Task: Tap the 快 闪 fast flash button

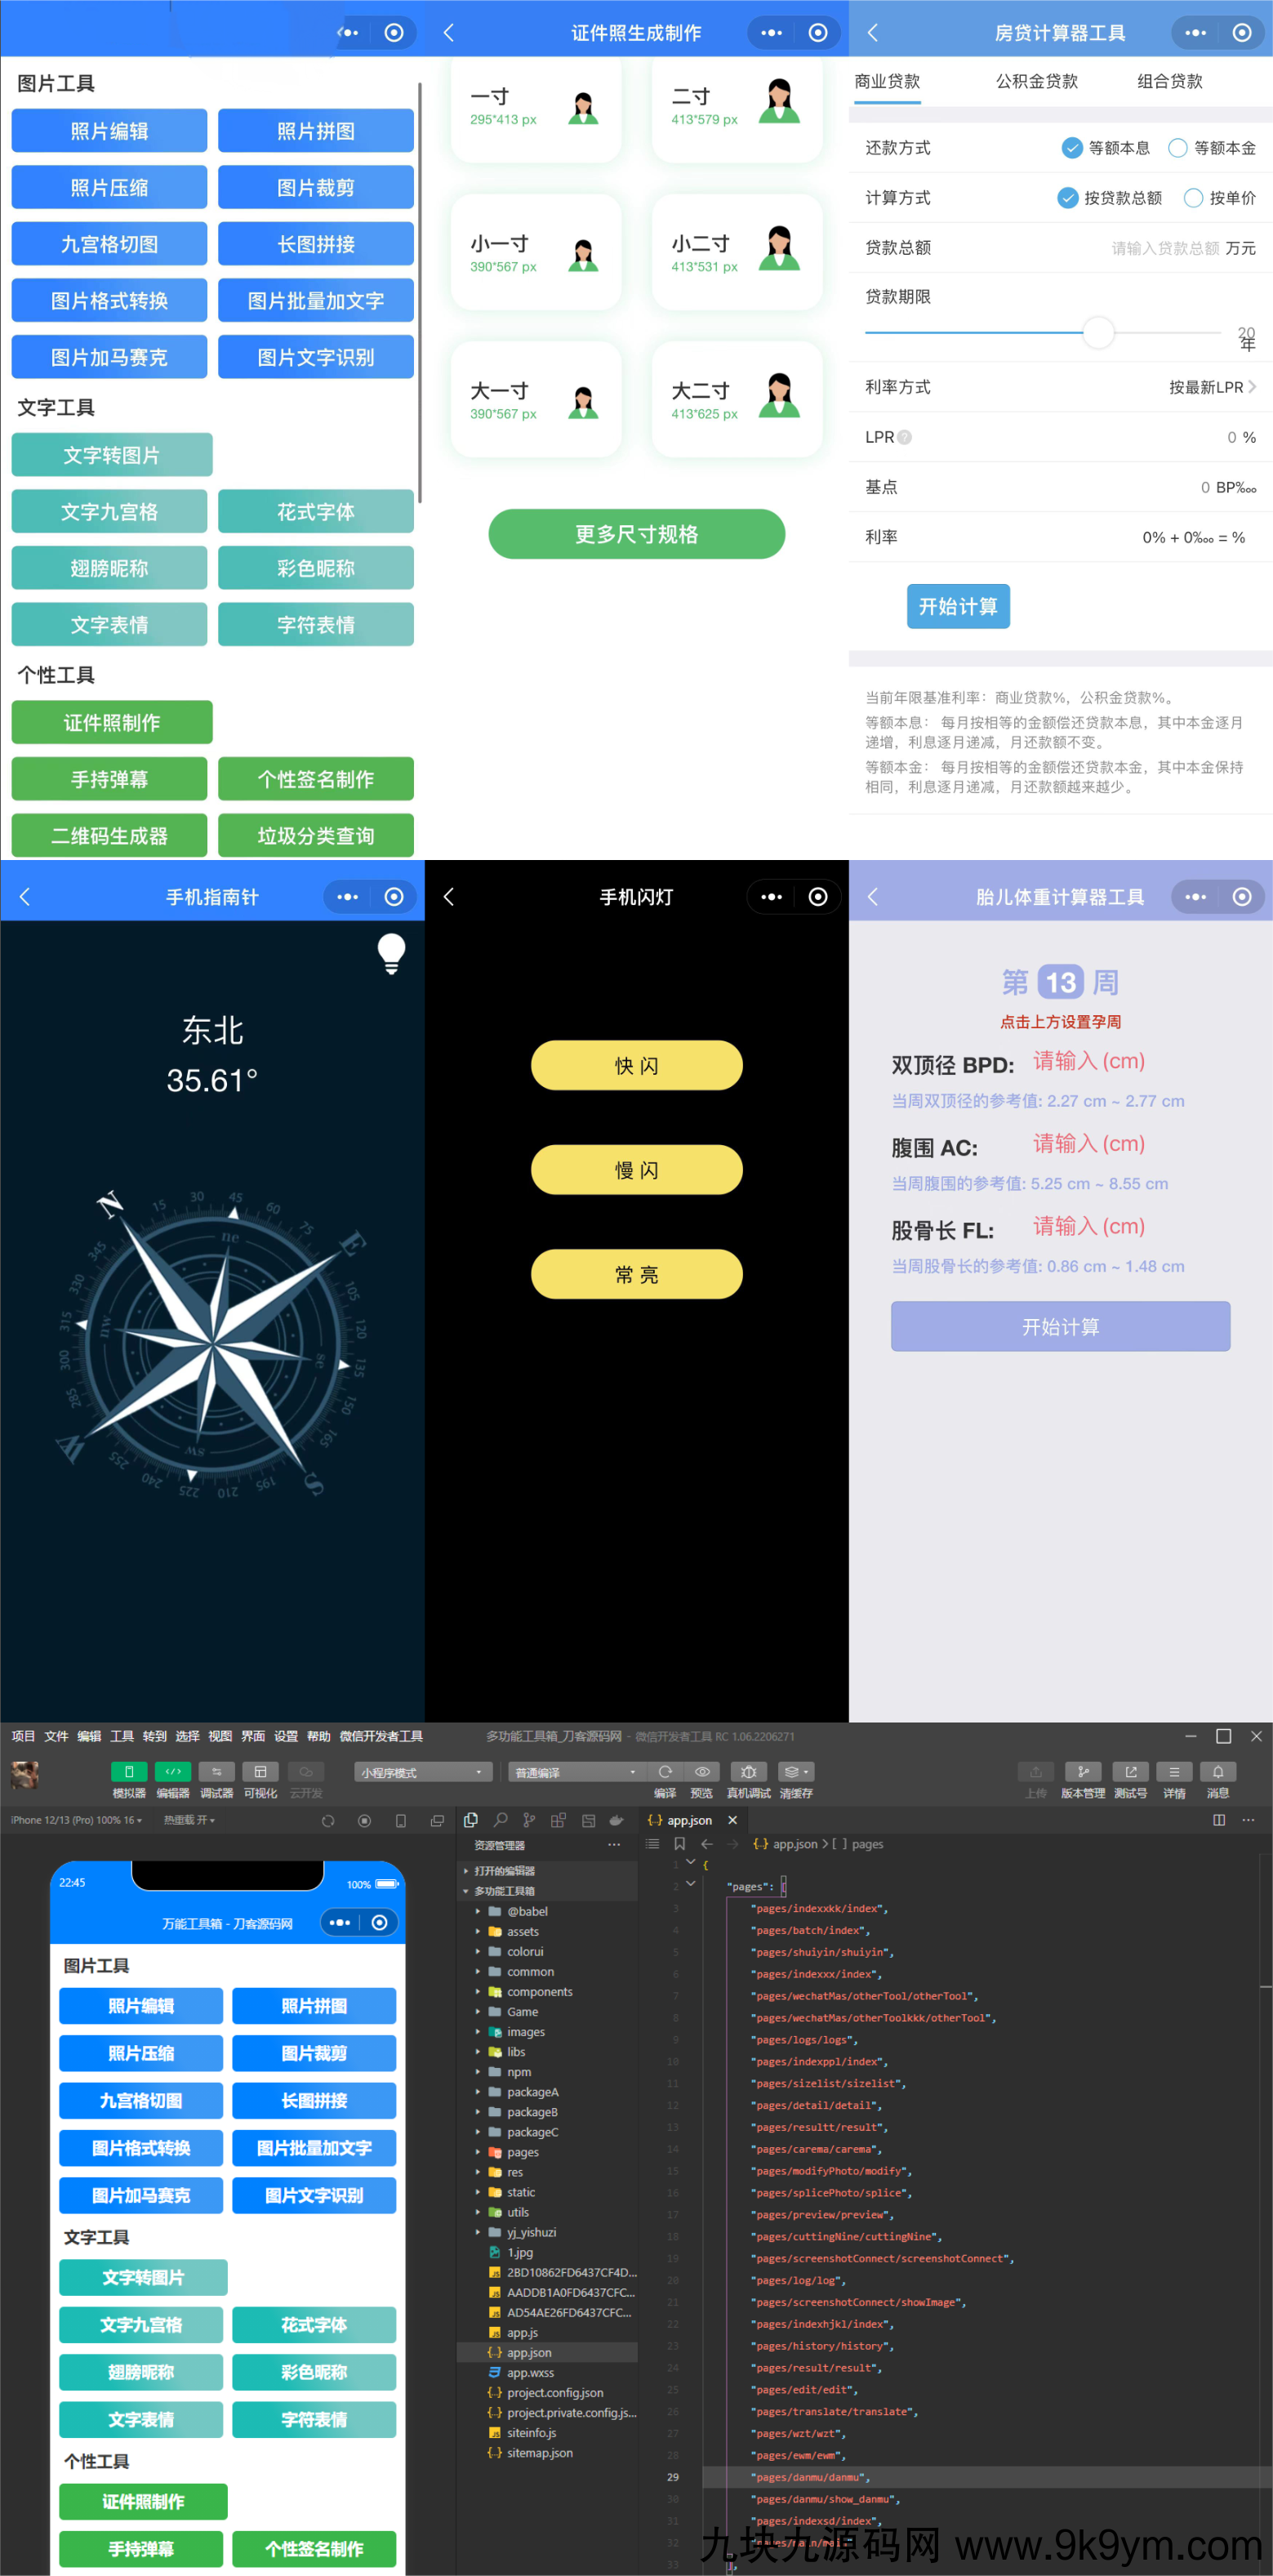Action: tap(636, 1065)
